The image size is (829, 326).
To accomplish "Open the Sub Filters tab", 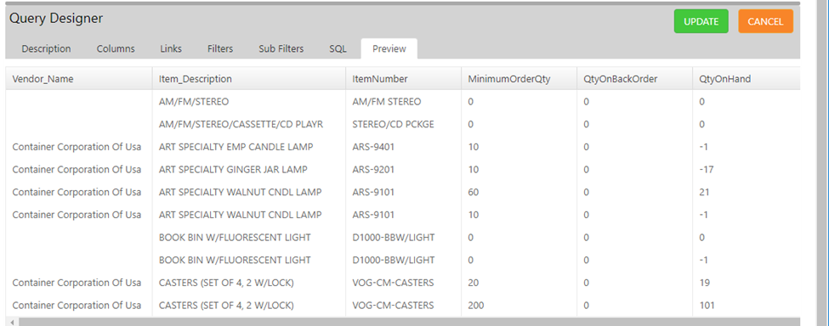I will click(281, 48).
